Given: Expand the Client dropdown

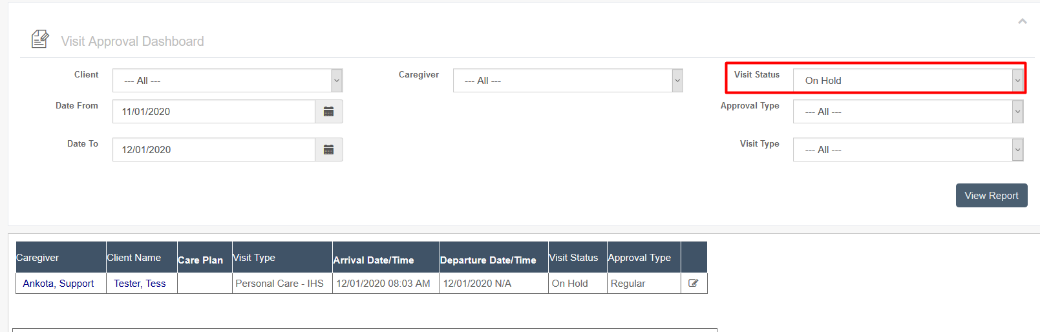Looking at the screenshot, I should pos(228,81).
